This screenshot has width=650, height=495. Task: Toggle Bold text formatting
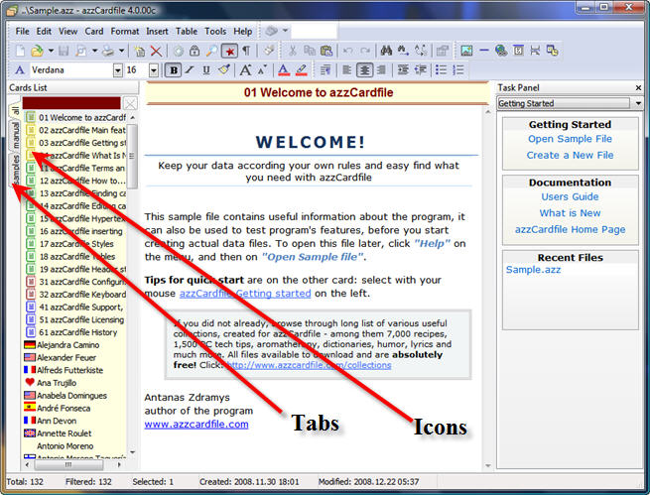[174, 70]
